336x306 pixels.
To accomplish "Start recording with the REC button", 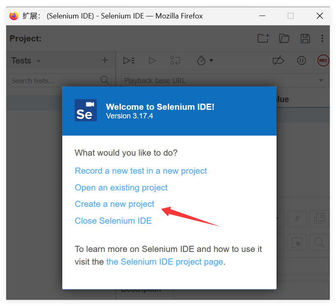I will click(x=323, y=60).
